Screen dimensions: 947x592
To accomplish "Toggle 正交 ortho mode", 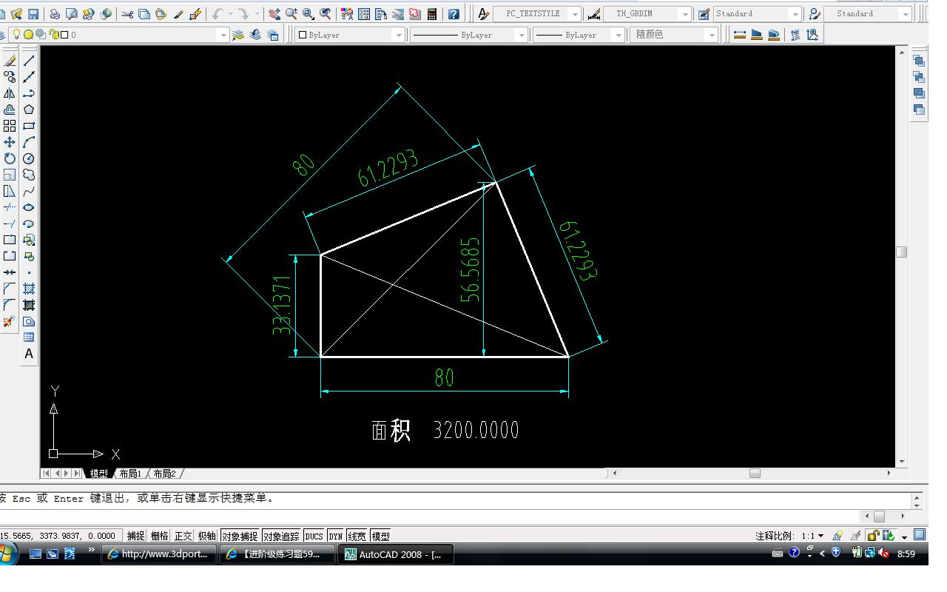I will (183, 536).
